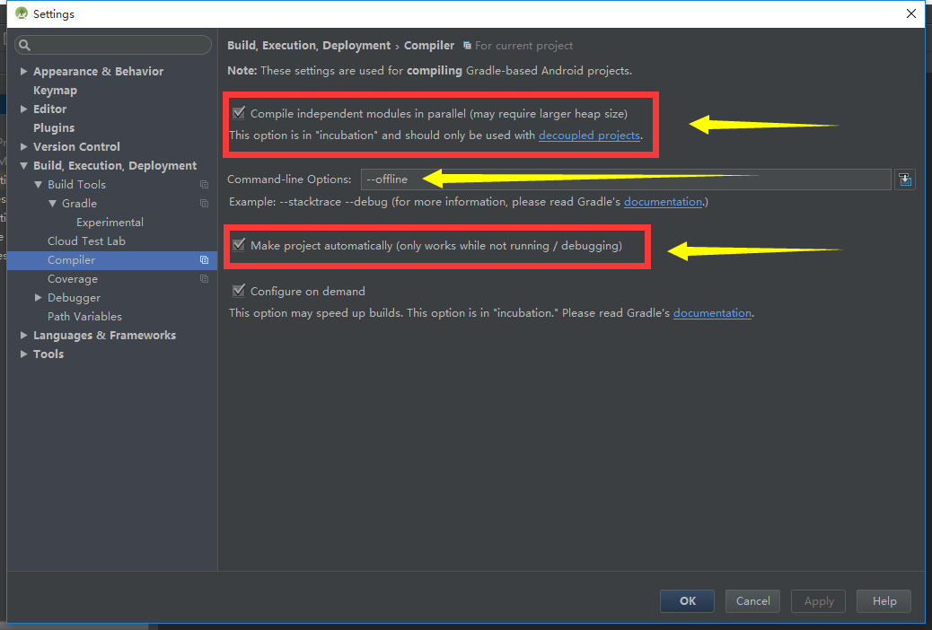Expand Languages & Frameworks section arrow

23,336
